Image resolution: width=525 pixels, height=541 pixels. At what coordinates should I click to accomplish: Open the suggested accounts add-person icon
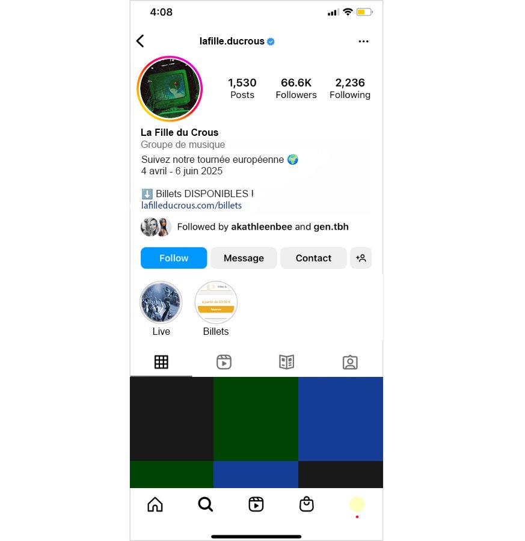click(x=361, y=258)
